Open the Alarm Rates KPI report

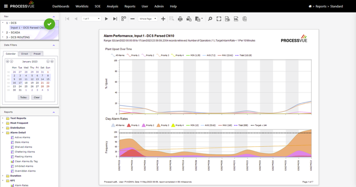[22, 185]
